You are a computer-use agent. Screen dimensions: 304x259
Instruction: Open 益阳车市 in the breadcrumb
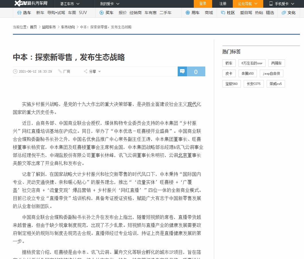(x=49, y=27)
